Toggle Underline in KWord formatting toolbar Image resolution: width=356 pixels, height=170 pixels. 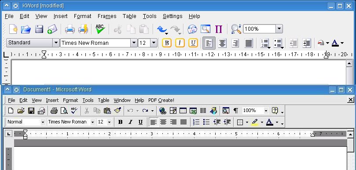tap(193, 43)
